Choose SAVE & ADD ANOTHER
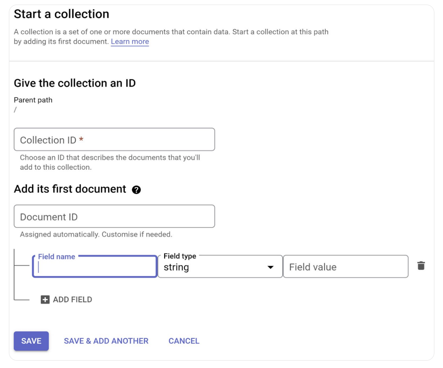443x368 pixels. (x=106, y=341)
